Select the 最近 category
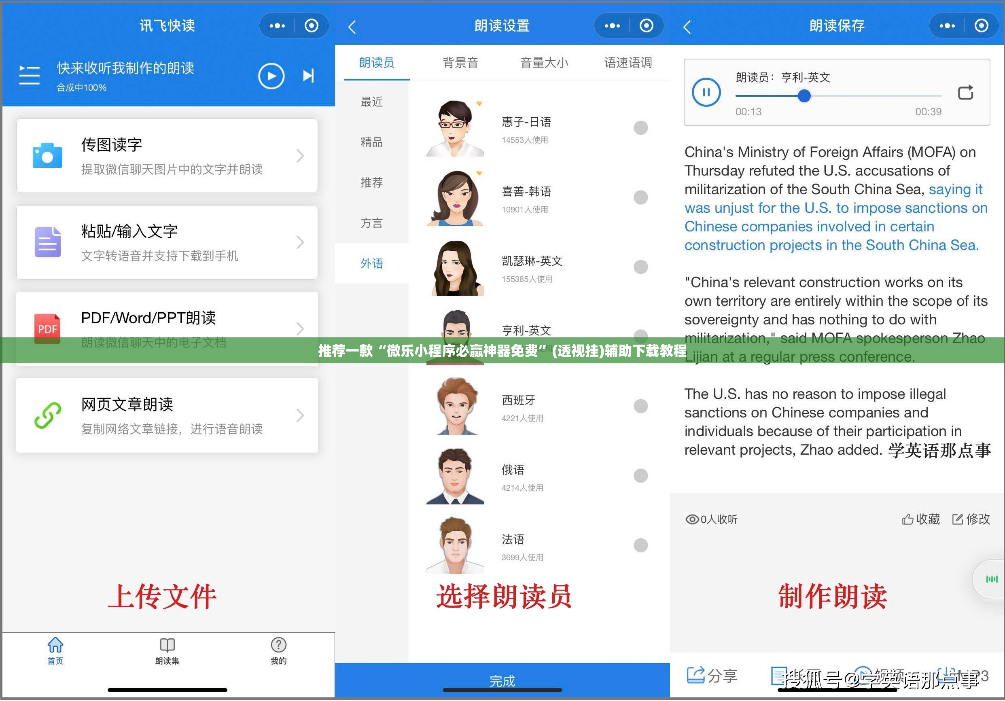 (372, 102)
